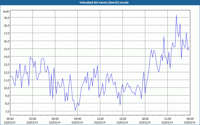The width and height of the screenshot is (200, 125).
Task: Select the 9,0 y-axis value
Action: point(7,96)
